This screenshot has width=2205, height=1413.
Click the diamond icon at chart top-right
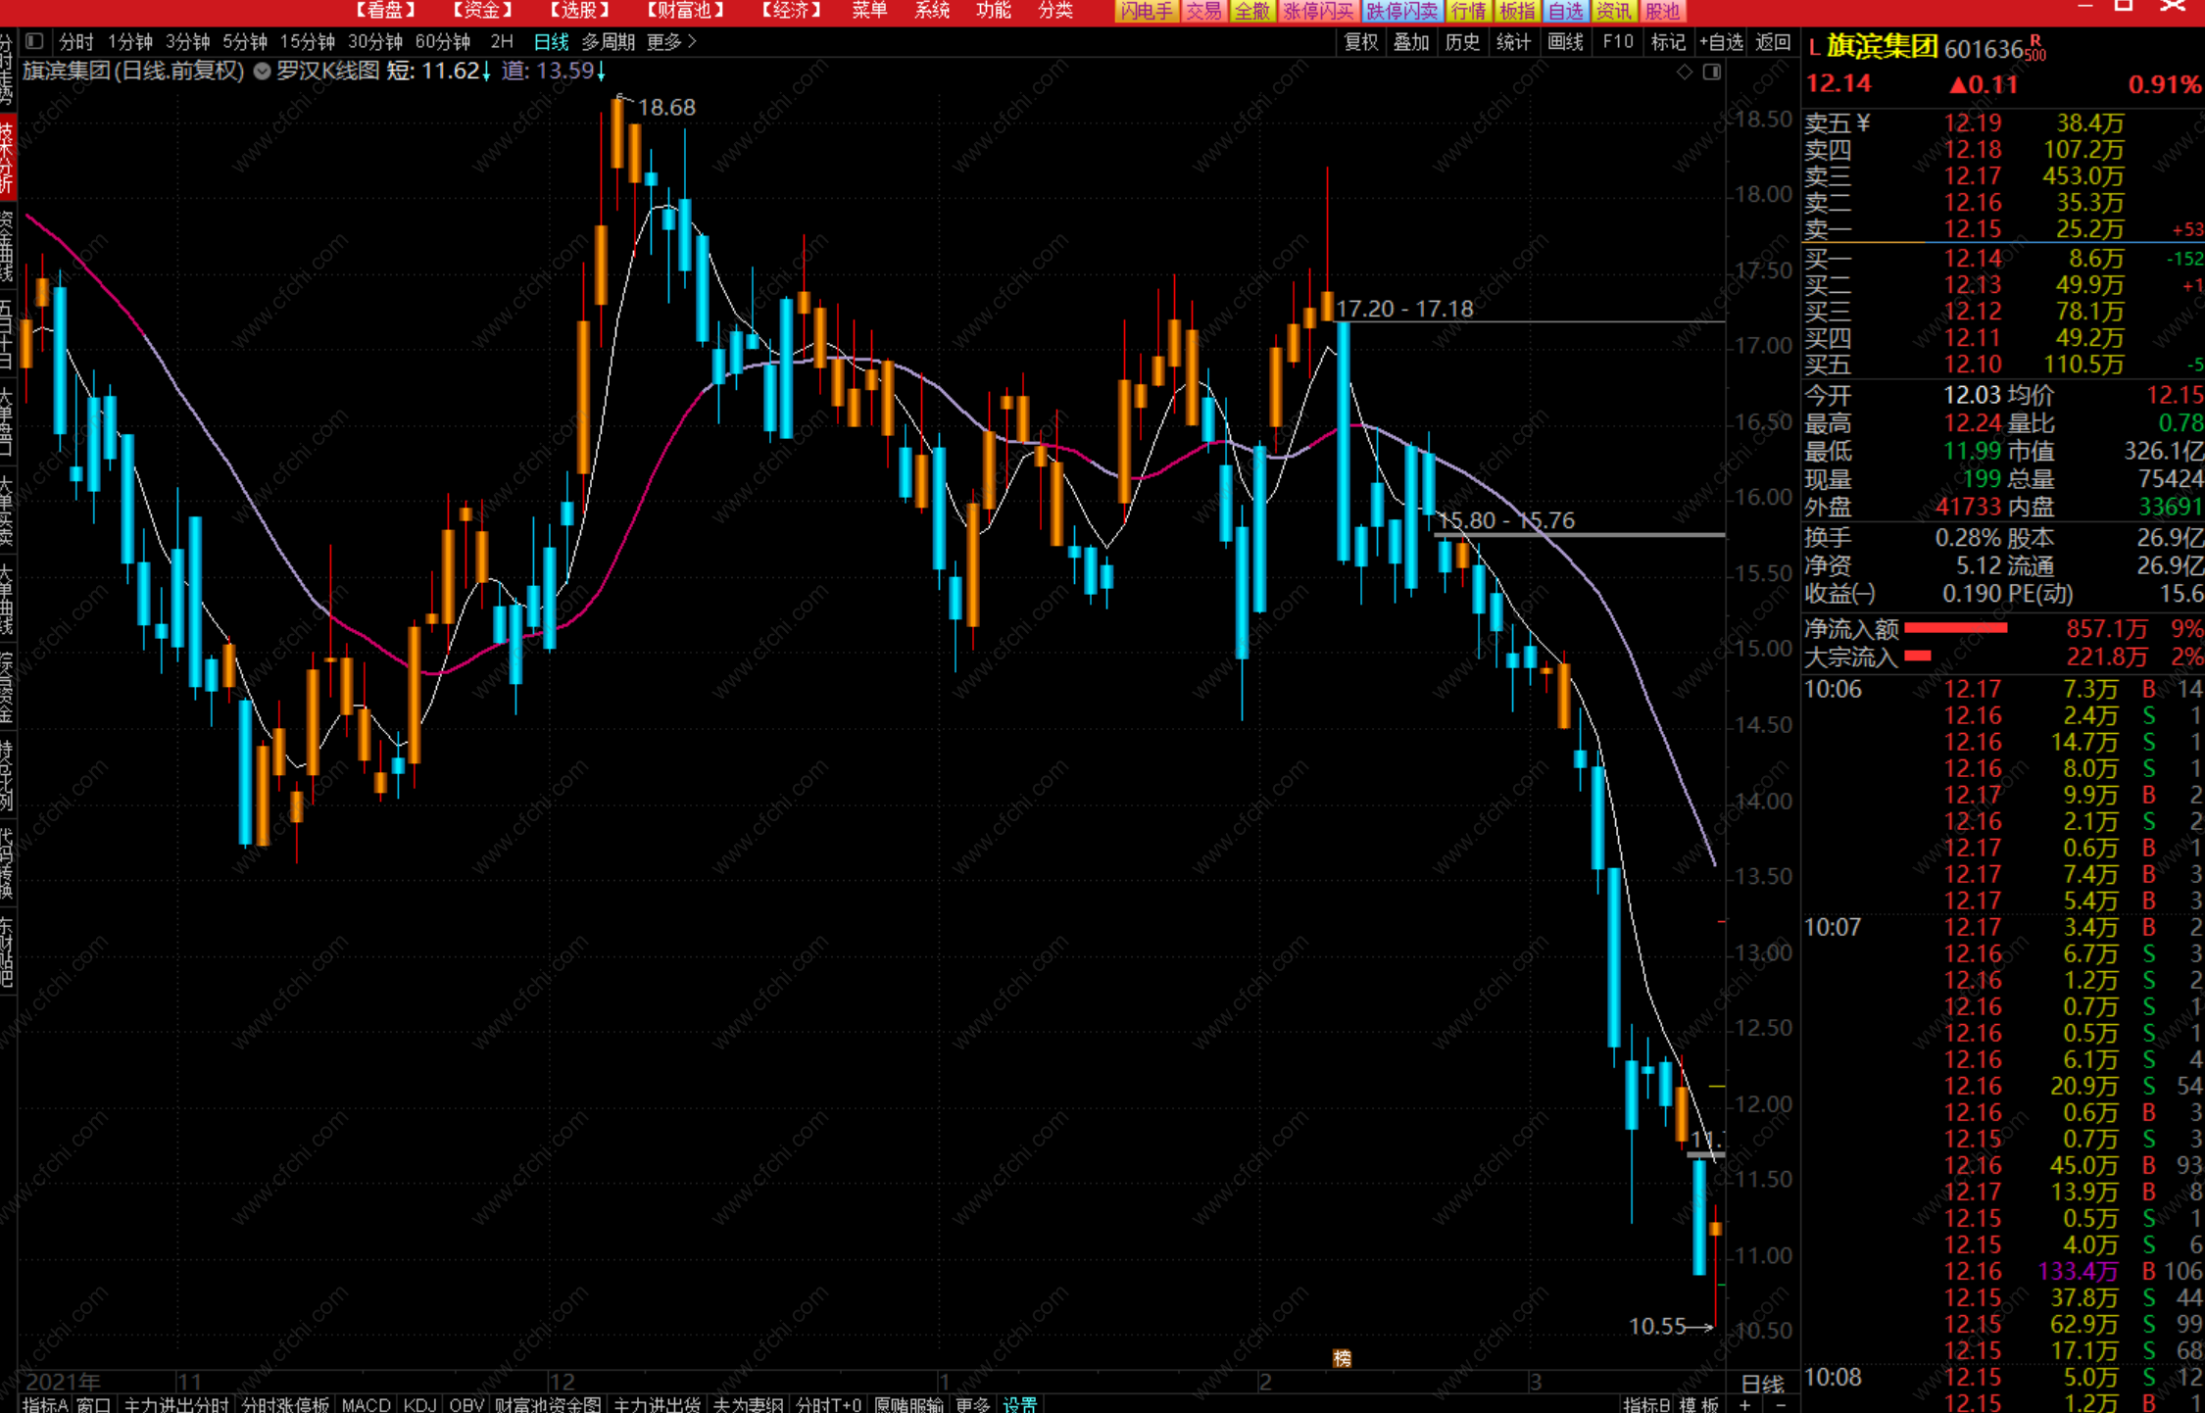[x=1684, y=72]
